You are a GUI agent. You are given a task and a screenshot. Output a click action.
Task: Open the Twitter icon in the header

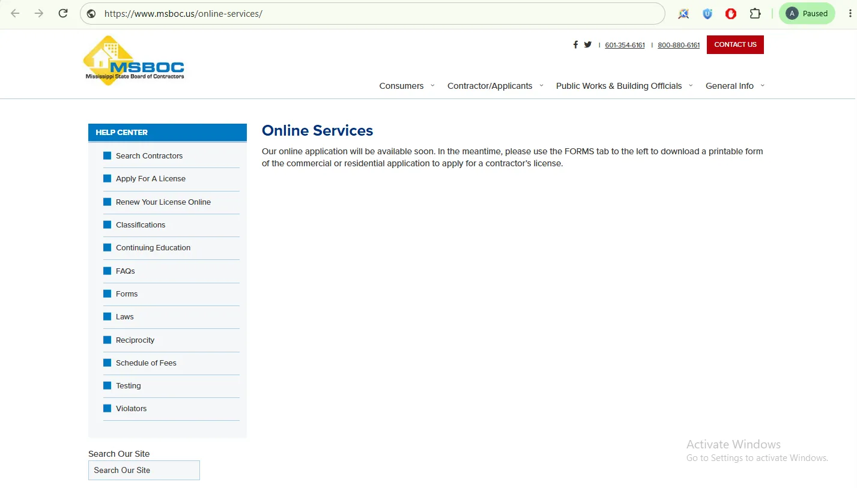[x=587, y=44]
